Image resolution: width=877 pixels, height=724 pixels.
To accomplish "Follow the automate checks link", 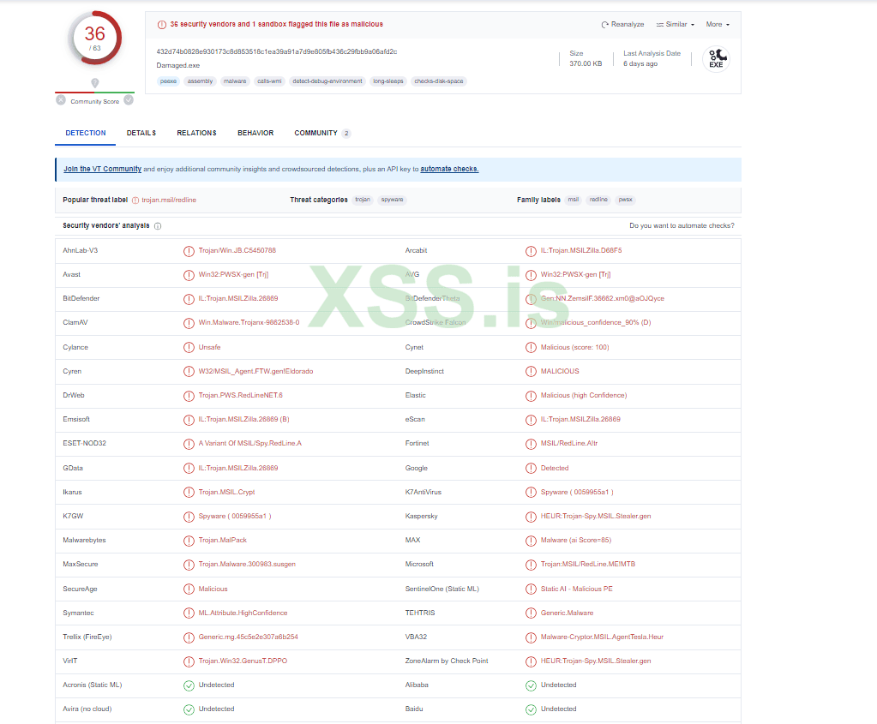I will (449, 169).
